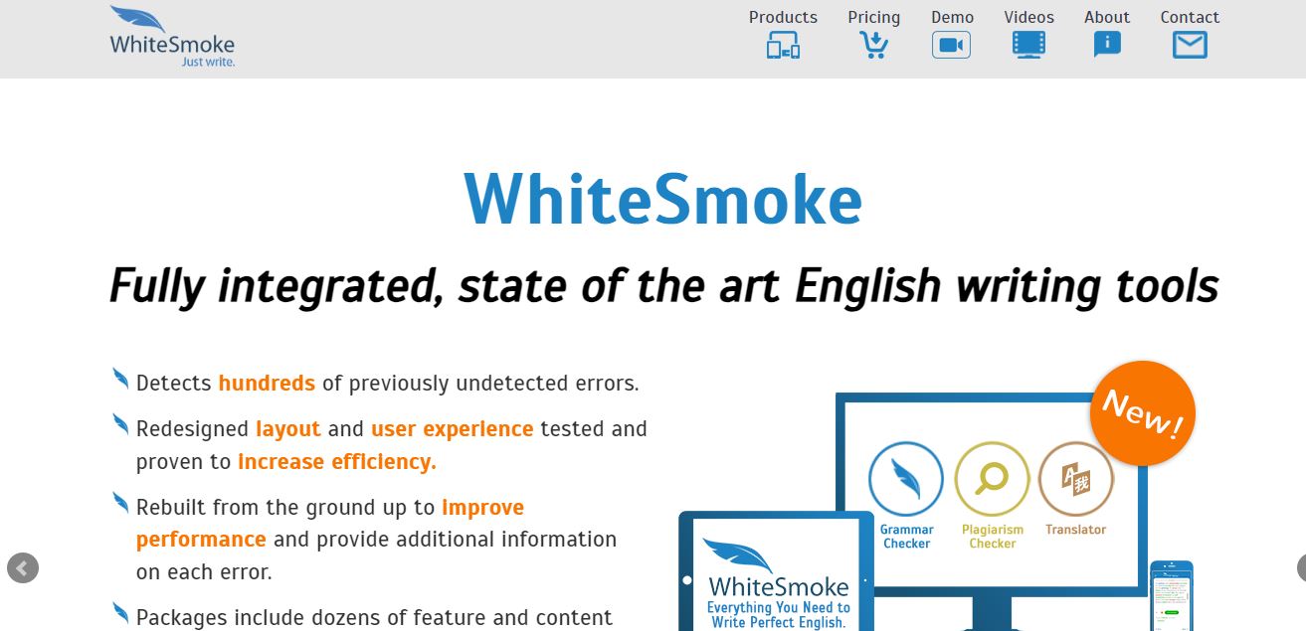1306x631 pixels.
Task: Click the 'Grammar Checker' label text
Action: click(x=906, y=537)
